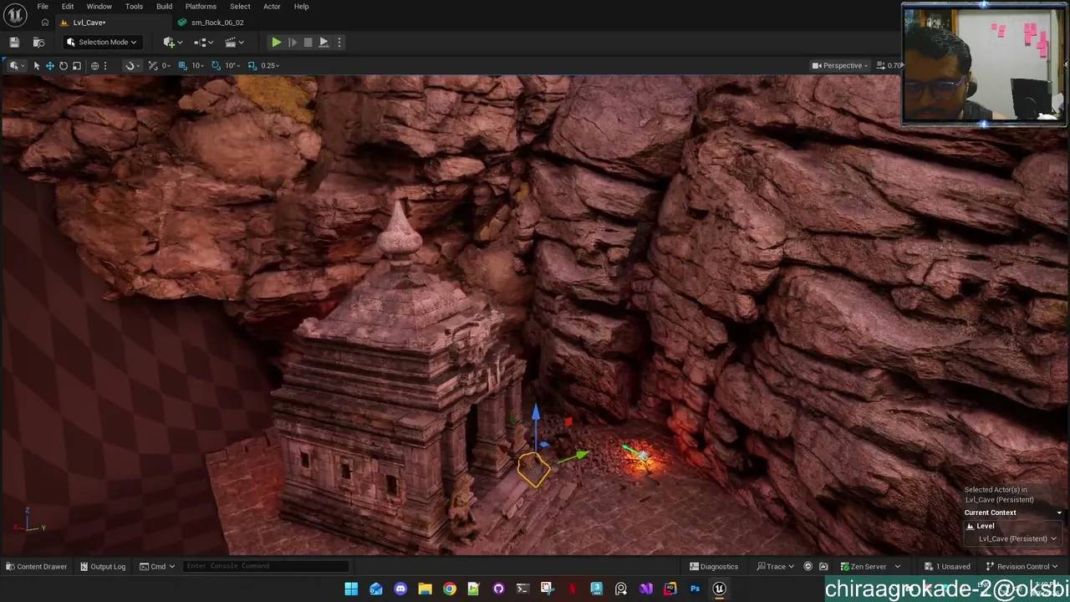Open the Selection Mode dropdown
Image resolution: width=1070 pixels, height=602 pixels.
(101, 42)
